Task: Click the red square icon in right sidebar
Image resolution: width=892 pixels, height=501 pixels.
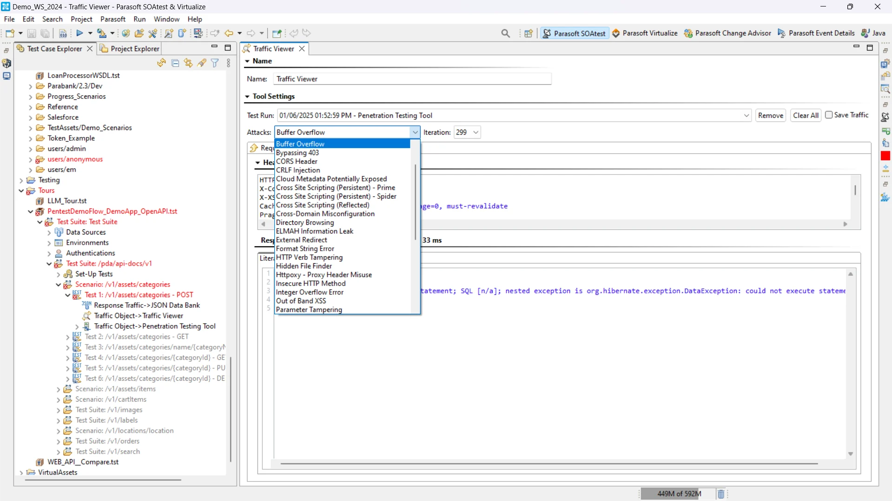Action: tap(885, 156)
